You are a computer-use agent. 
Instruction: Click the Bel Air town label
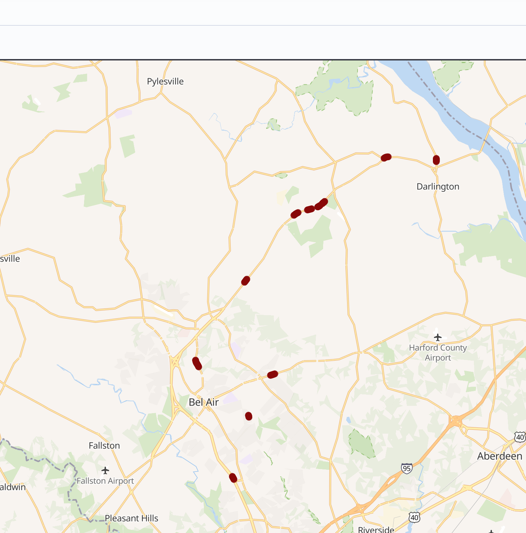[x=204, y=402]
